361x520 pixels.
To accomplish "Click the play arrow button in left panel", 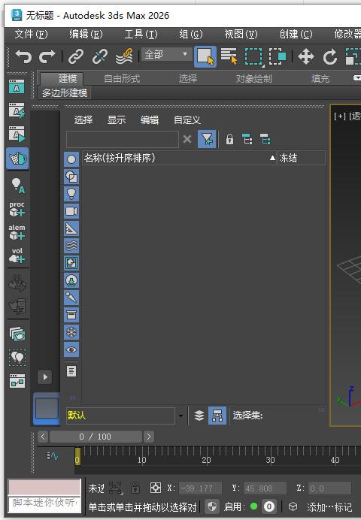I will [45, 377].
